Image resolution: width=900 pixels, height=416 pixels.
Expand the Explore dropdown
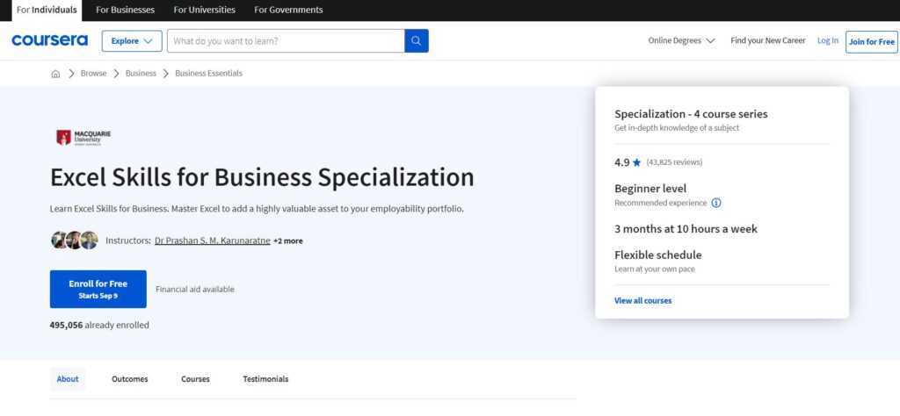pos(132,41)
